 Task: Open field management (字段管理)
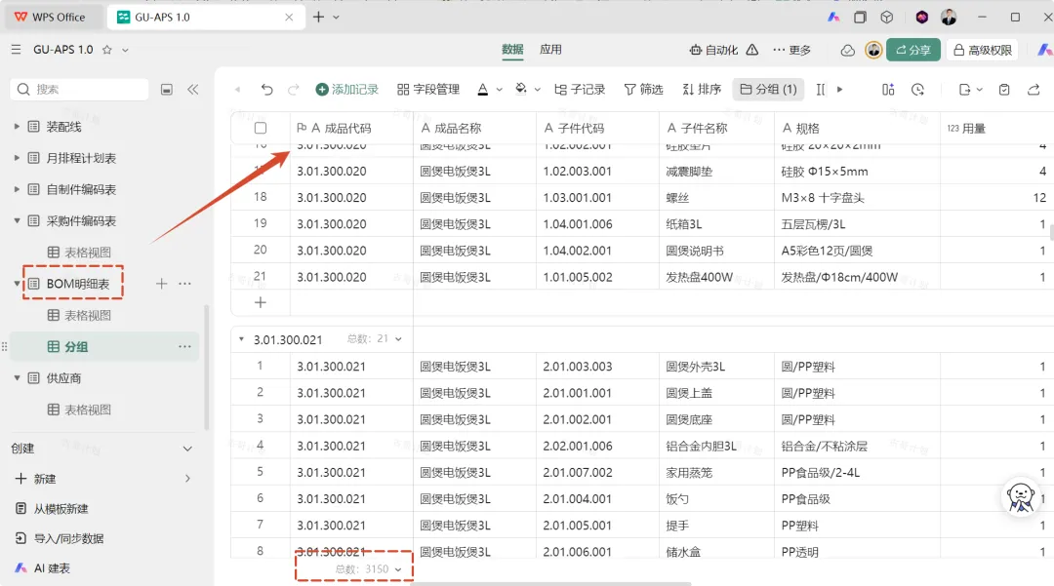428,90
